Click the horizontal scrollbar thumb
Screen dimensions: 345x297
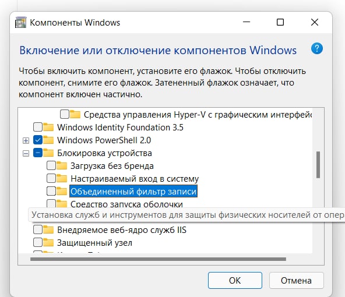[158, 259]
